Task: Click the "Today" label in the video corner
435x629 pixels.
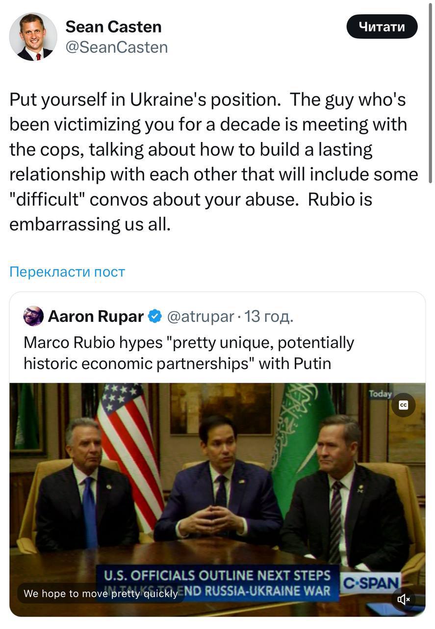Action: coord(380,394)
